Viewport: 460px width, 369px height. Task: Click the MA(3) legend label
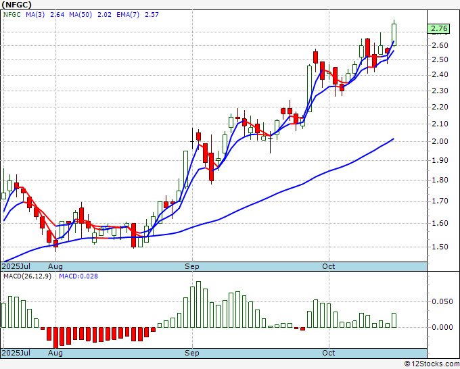(x=35, y=15)
